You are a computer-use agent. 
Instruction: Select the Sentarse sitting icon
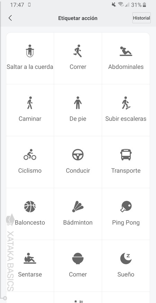30,258
